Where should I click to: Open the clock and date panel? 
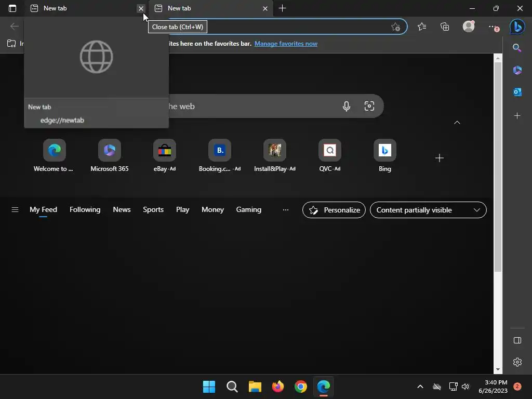point(493,387)
